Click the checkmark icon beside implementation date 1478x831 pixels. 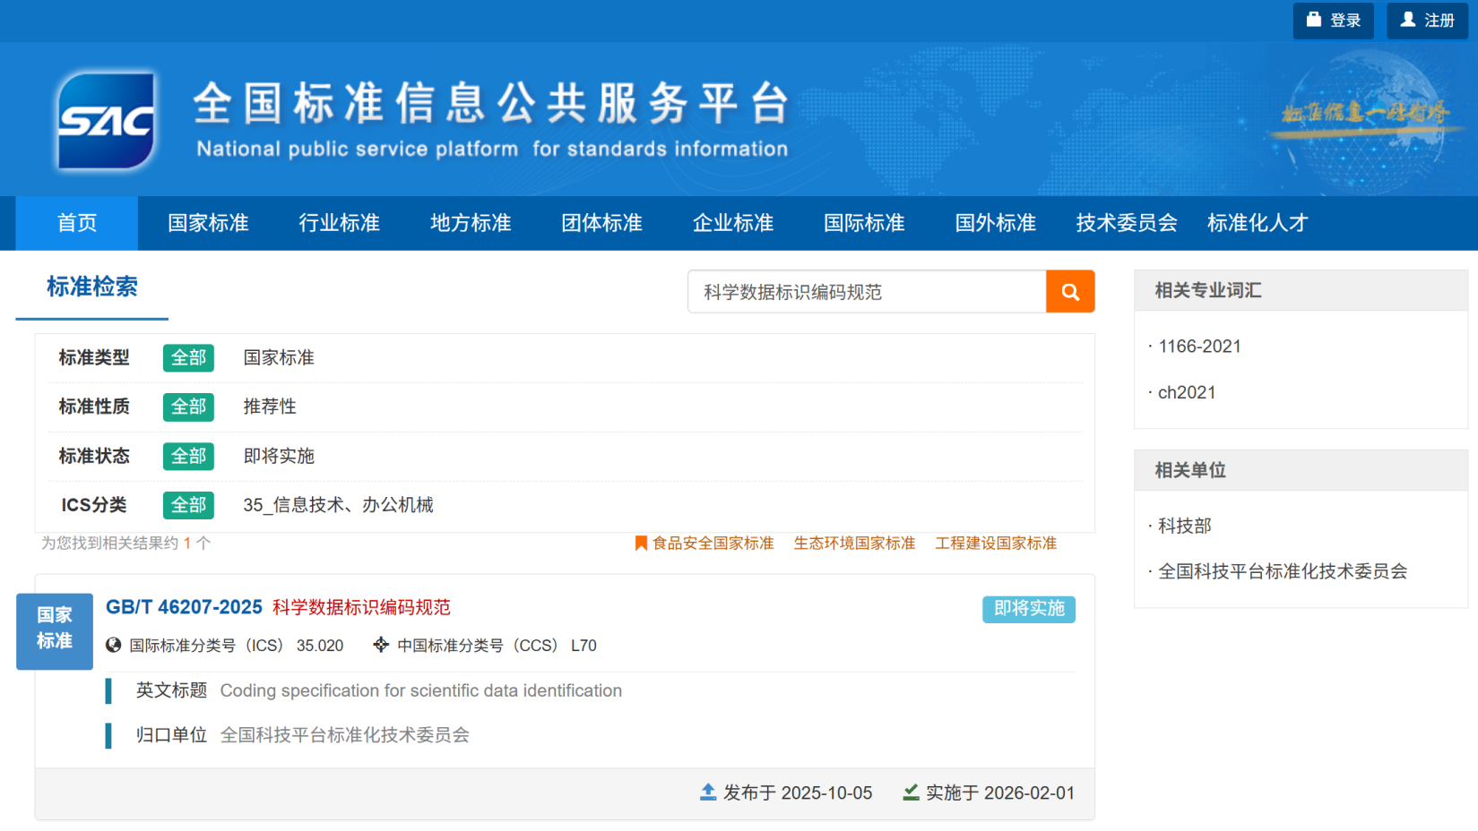point(911,792)
